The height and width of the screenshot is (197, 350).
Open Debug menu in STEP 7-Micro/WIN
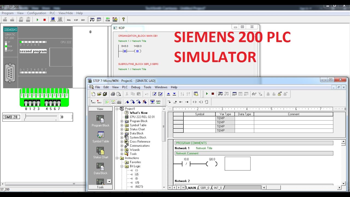(x=136, y=87)
